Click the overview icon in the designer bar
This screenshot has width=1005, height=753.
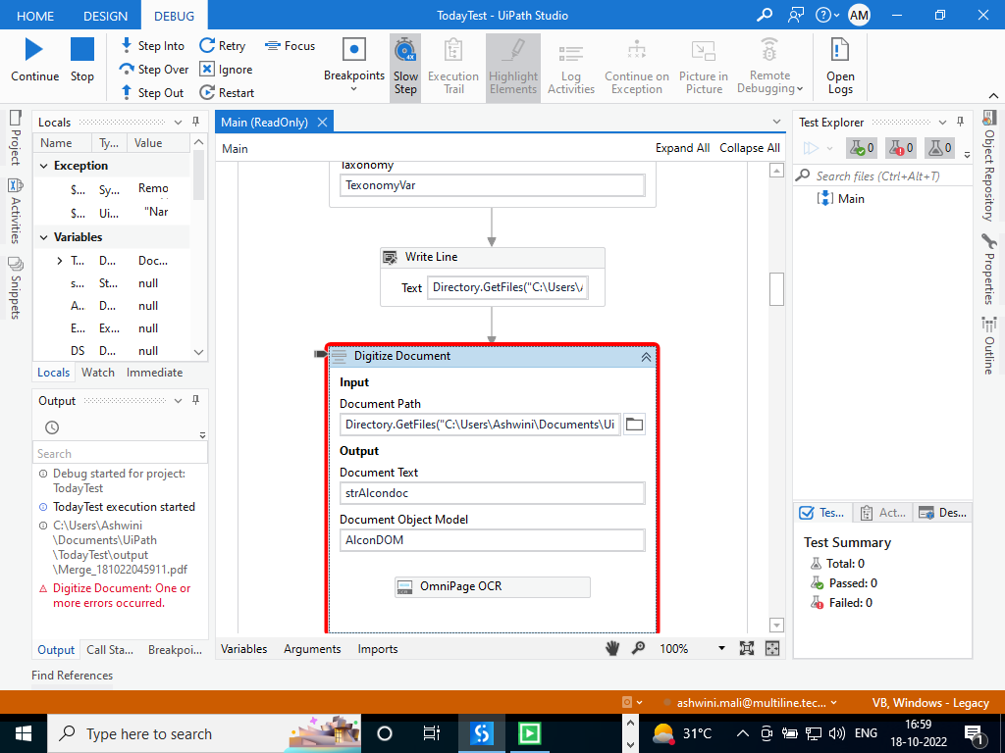pos(772,649)
